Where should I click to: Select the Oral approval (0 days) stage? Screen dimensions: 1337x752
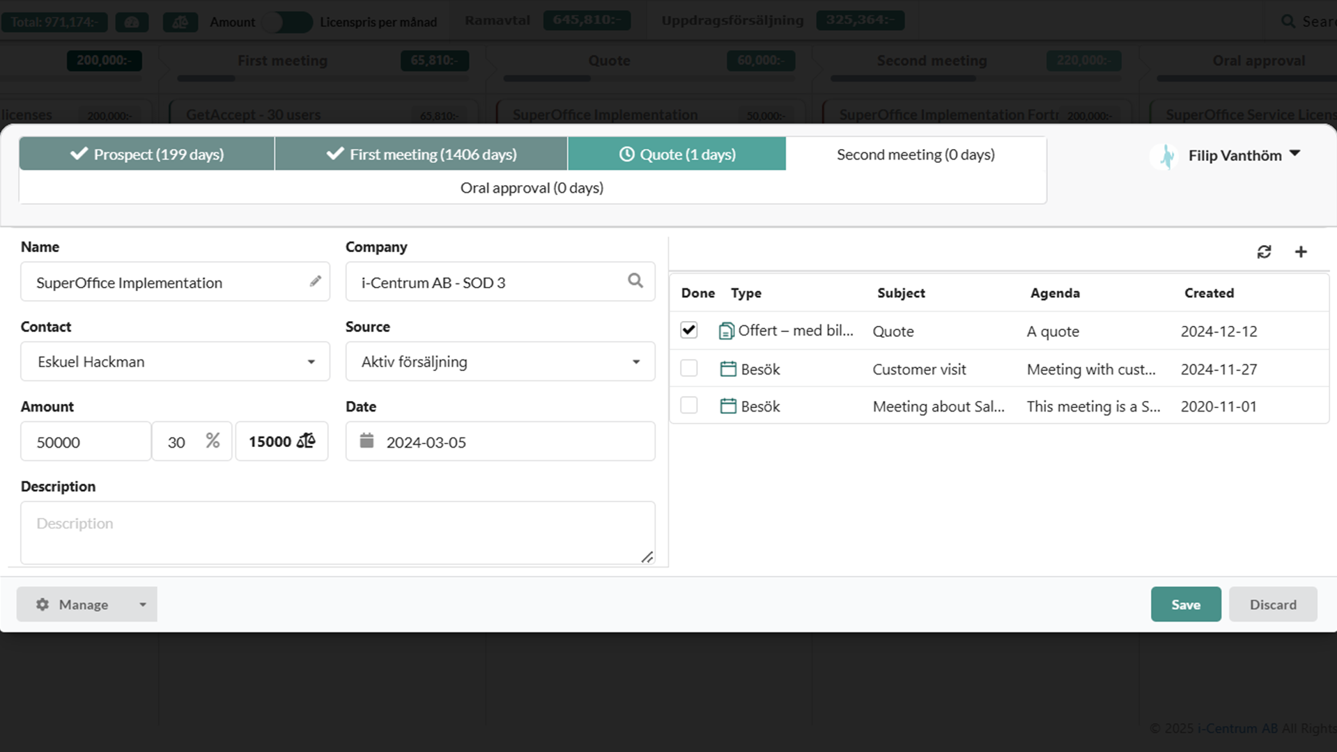click(532, 188)
